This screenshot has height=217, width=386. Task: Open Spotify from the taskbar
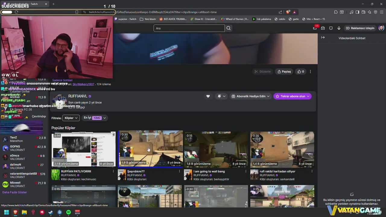[68, 212]
